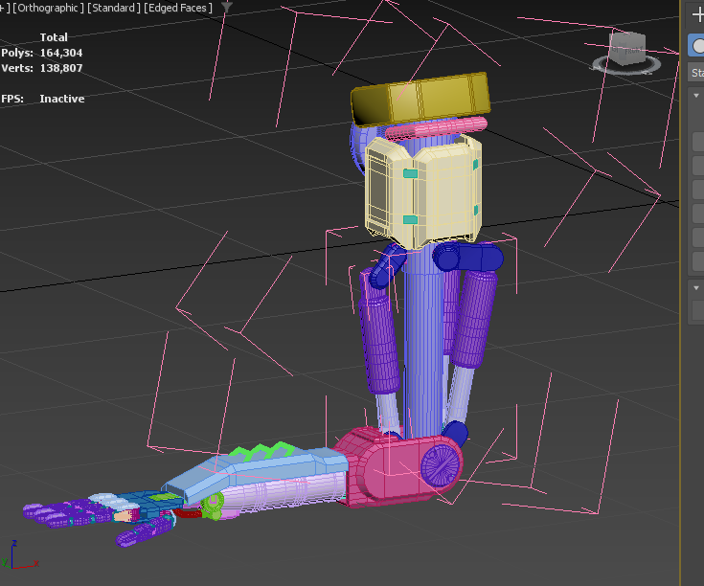Screen dimensions: 704x586
Task: Collapse the lower command panel rollout arrow
Action: coord(696,287)
